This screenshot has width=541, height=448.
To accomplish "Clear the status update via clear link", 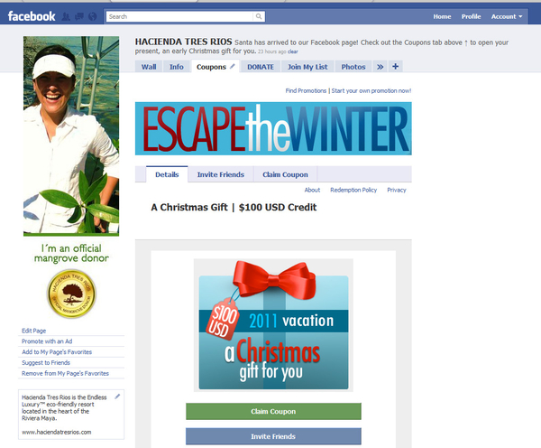I will 292,51.
